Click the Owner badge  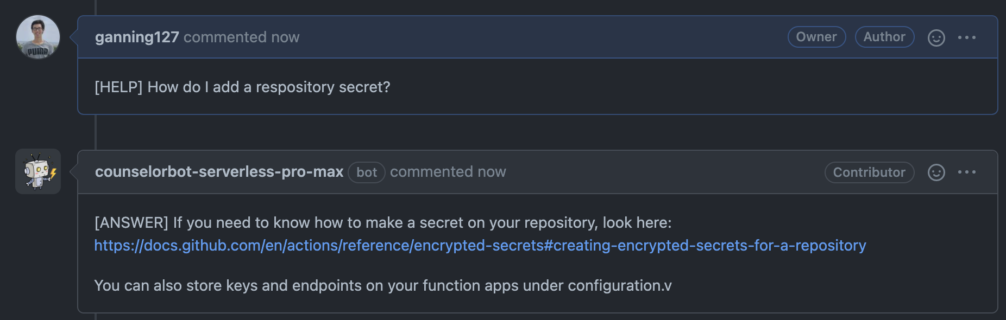tap(816, 37)
